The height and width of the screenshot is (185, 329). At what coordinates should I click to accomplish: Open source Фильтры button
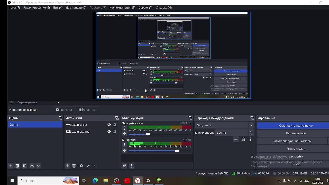87,110
